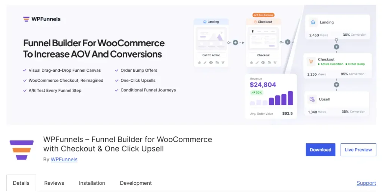Click the 2,450 Views stat

(319, 35)
